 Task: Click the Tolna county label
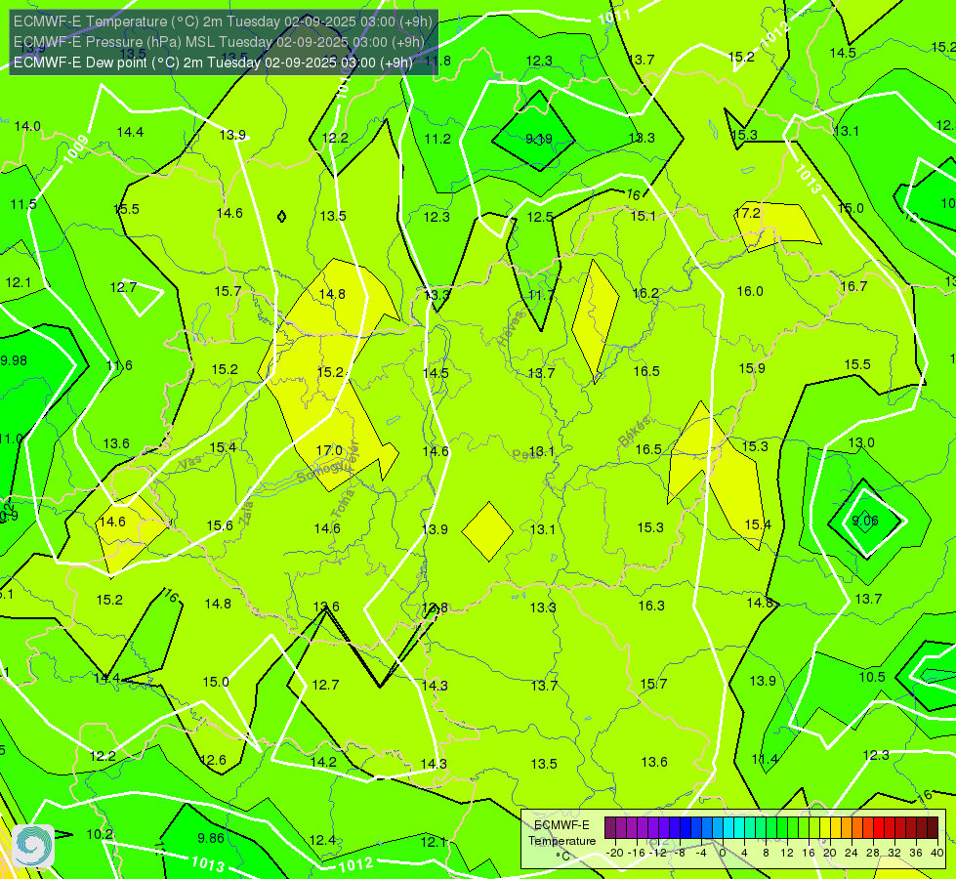343,503
